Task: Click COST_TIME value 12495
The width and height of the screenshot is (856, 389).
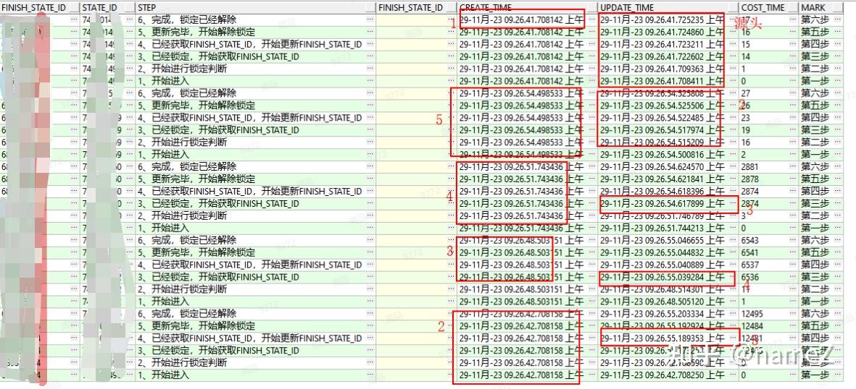Action: [x=753, y=314]
